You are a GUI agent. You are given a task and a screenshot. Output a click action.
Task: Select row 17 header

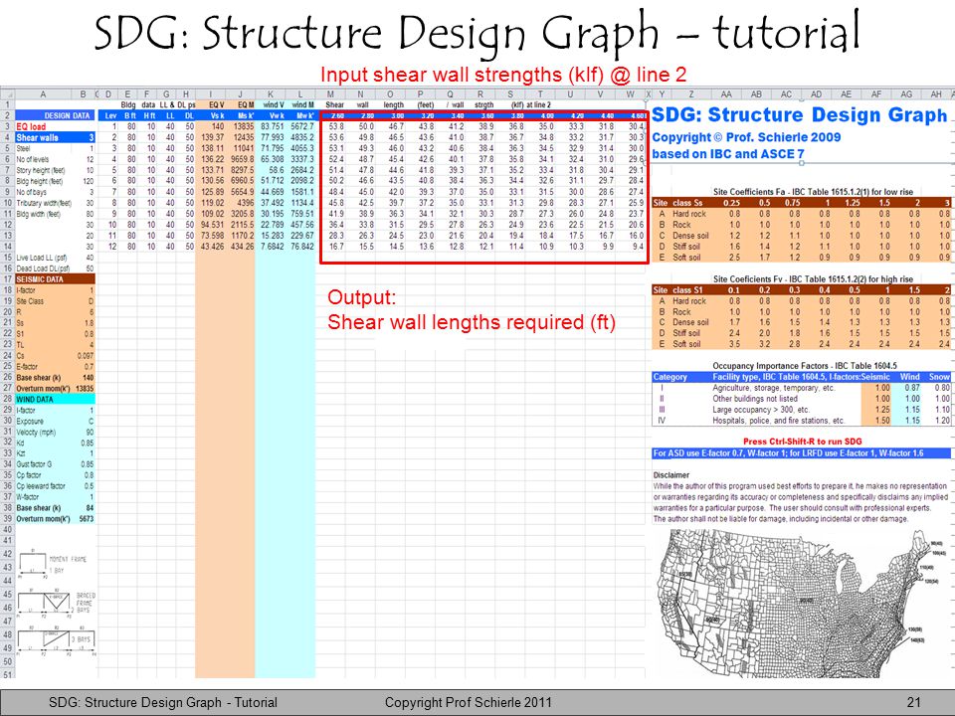point(7,278)
